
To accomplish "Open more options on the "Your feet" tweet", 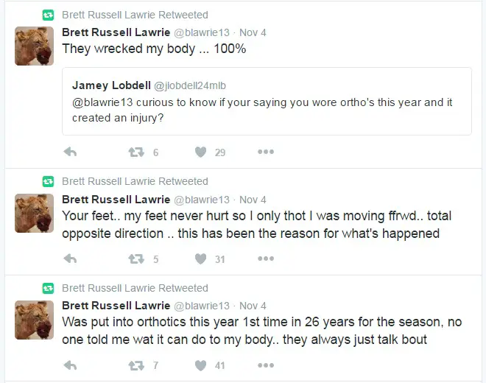I will coord(265,259).
